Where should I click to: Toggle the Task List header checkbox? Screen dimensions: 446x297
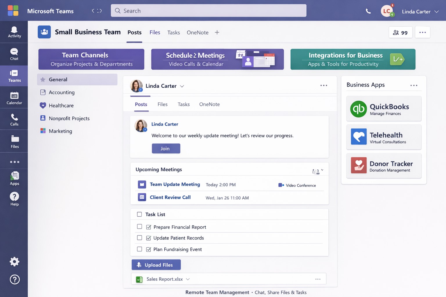coord(139,214)
